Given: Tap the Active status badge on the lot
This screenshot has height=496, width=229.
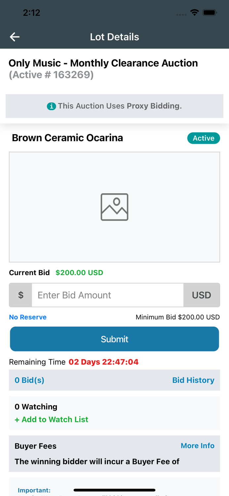Looking at the screenshot, I should coord(204,138).
